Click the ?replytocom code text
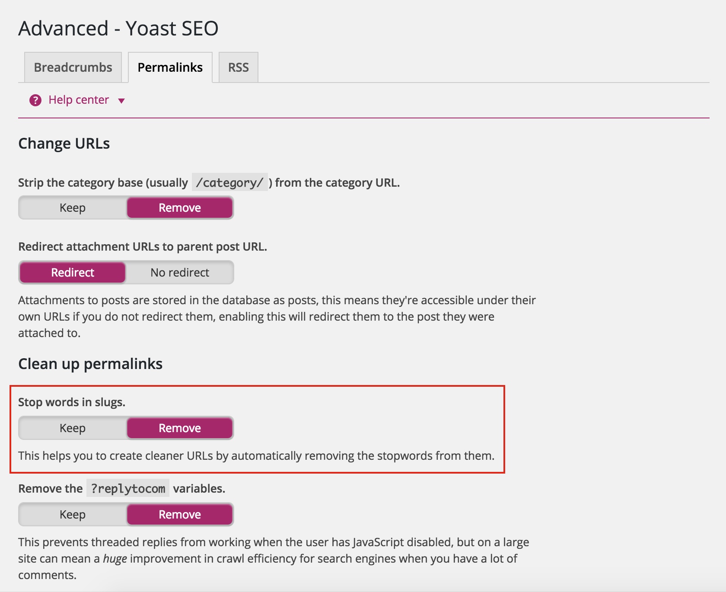The height and width of the screenshot is (592, 726). click(x=128, y=488)
